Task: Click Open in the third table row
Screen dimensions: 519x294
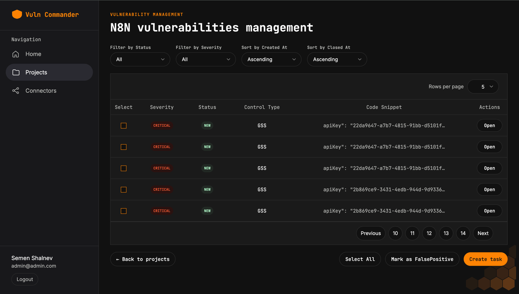Action: click(489, 168)
